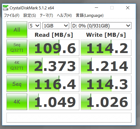
Task: Minimize the CrystalDiskMark window
Action: point(96,8)
